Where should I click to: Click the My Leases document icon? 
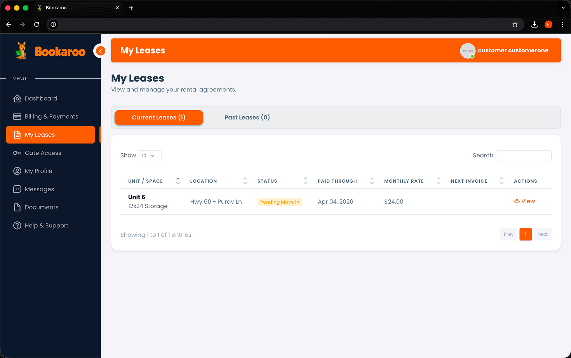[17, 135]
